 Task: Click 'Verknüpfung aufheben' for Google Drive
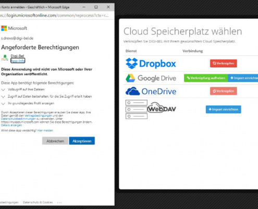pyautogui.click(x=206, y=78)
